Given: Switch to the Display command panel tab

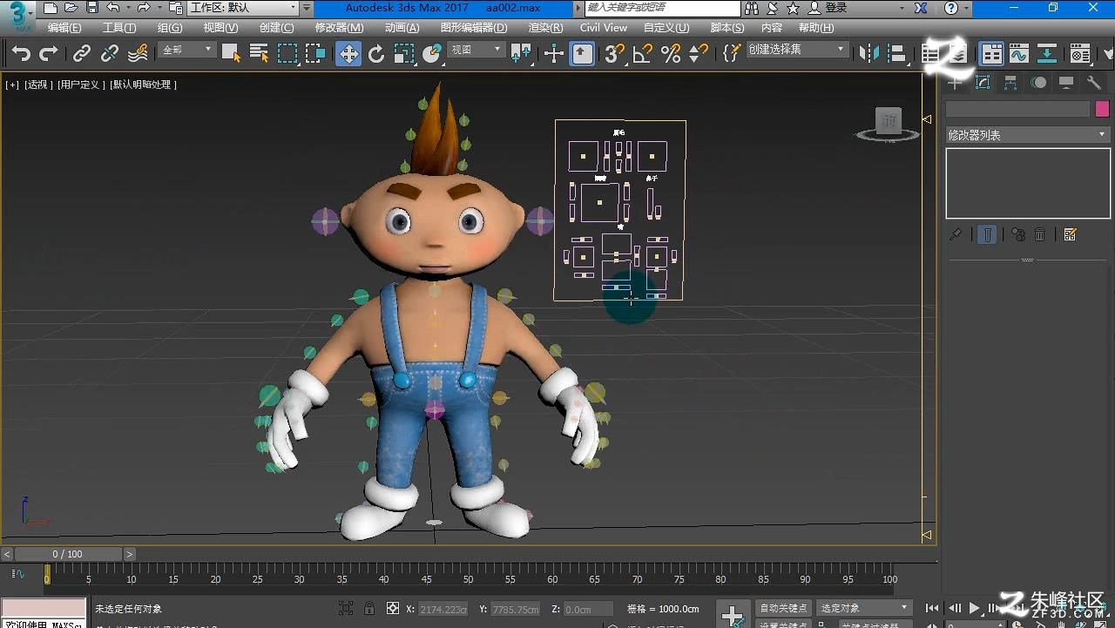Looking at the screenshot, I should point(1066,83).
